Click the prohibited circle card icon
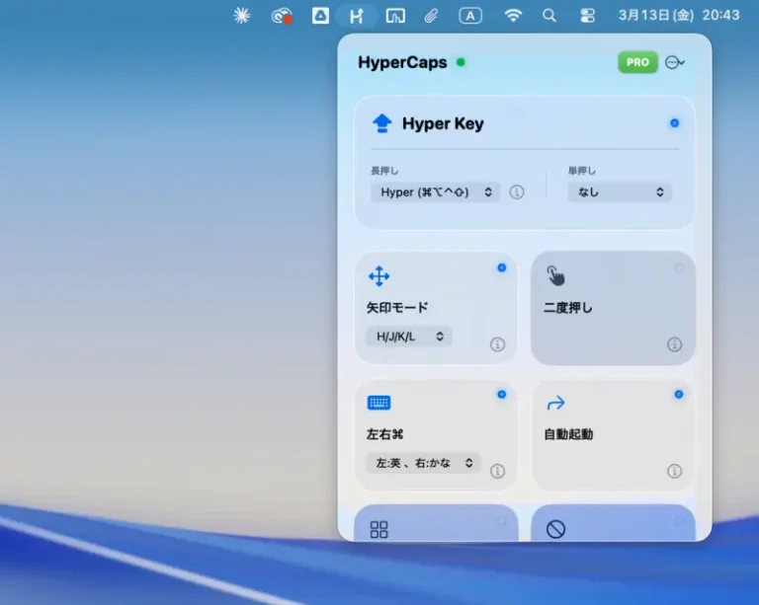The width and height of the screenshot is (759, 605). 555,530
